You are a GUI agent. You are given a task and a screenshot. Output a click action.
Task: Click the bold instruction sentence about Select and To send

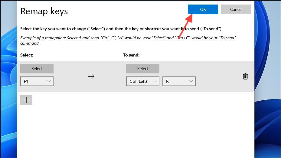[121, 29]
